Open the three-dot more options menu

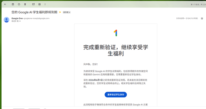click(x=45, y=4)
